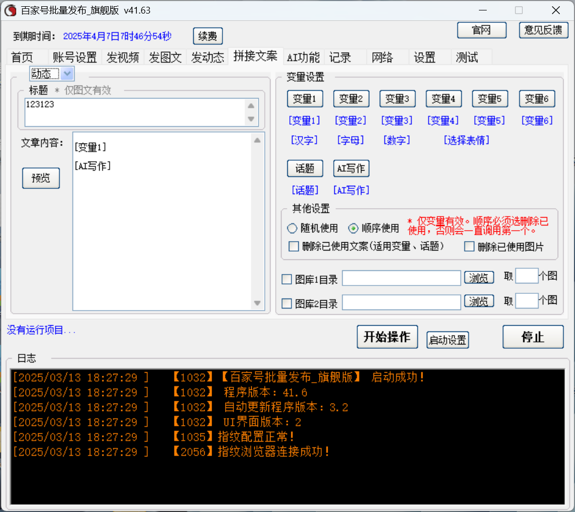The image size is (575, 512).
Task: Insert the blue [变量3] tag link
Action: pyautogui.click(x=397, y=120)
